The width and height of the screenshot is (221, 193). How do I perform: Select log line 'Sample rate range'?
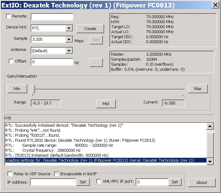pyautogui.click(x=106, y=145)
